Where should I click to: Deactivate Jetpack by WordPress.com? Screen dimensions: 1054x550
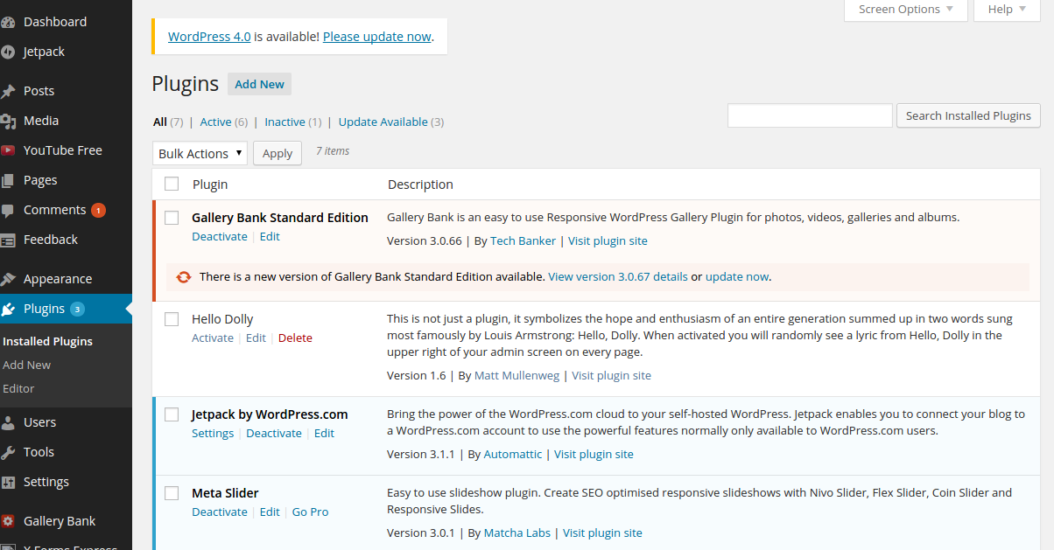click(274, 434)
